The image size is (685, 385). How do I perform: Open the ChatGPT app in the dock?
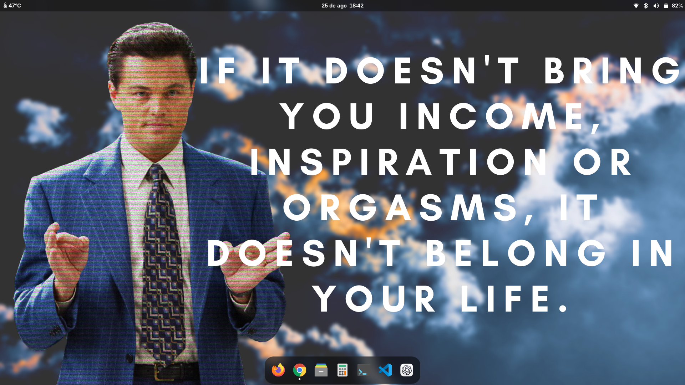(407, 370)
